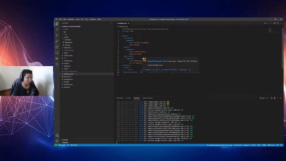Image resolution: width=286 pixels, height=161 pixels.
Task: Open the Run and Debug view
Action: [57, 41]
